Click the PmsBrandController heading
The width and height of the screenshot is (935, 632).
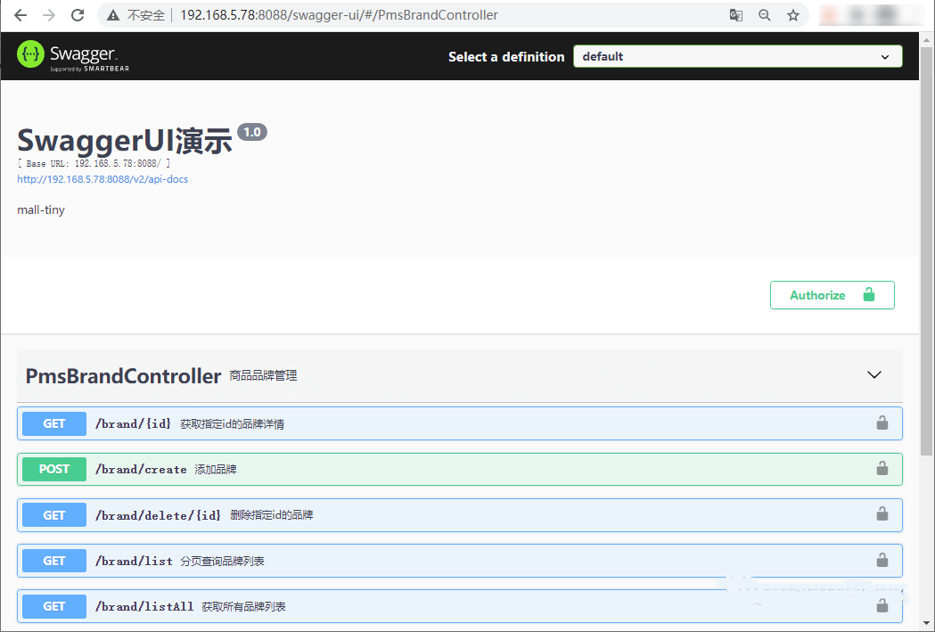[123, 376]
